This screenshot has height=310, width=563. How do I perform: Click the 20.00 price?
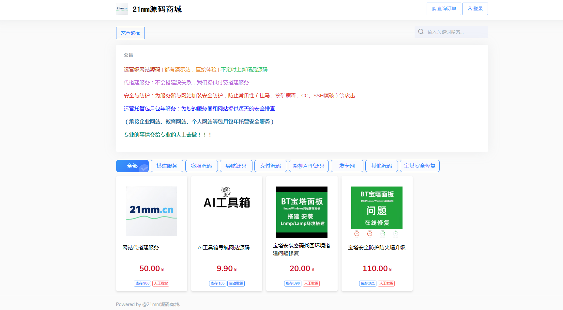pyautogui.click(x=302, y=269)
